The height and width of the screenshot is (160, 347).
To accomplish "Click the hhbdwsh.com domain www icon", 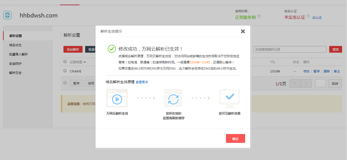I will tap(7, 15).
